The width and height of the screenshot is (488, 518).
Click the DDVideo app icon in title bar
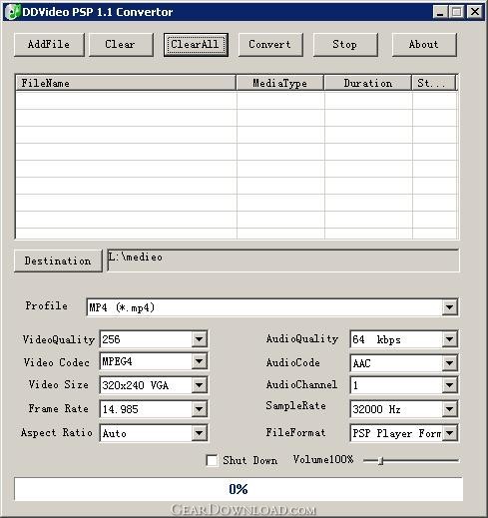coord(13,12)
